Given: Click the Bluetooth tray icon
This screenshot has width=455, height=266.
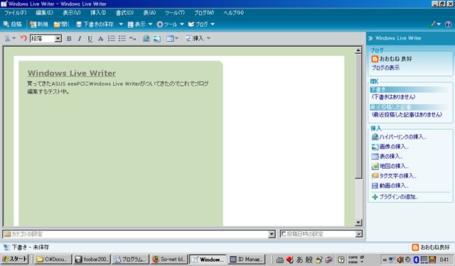Looking at the screenshot, I should (x=415, y=260).
